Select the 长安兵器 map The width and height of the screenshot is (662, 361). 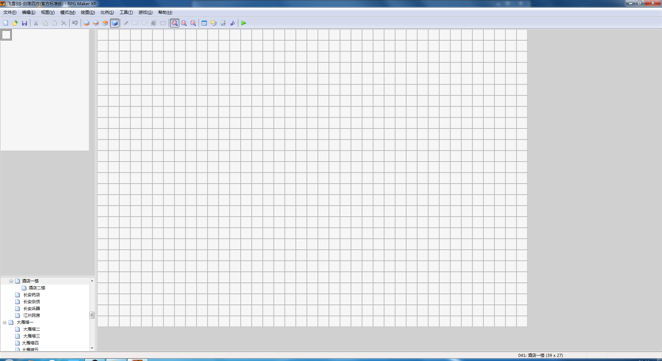[x=32, y=309]
